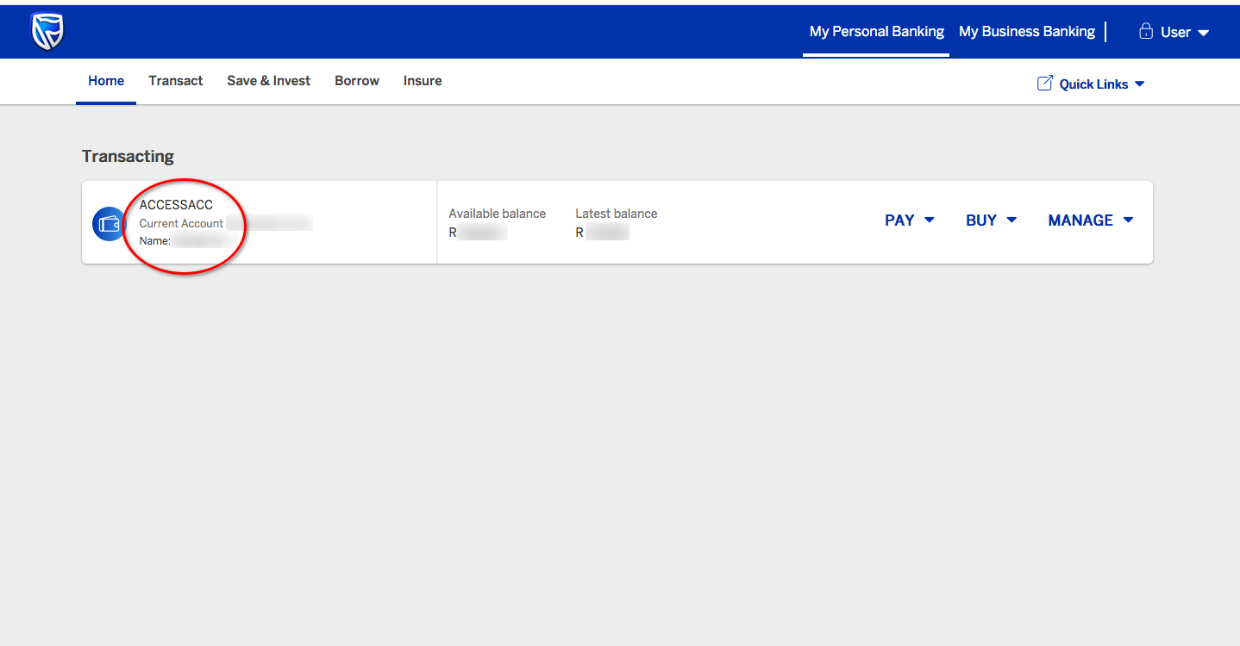Choose the Insure menu item
Screen dimensions: 1240x646
423,81
